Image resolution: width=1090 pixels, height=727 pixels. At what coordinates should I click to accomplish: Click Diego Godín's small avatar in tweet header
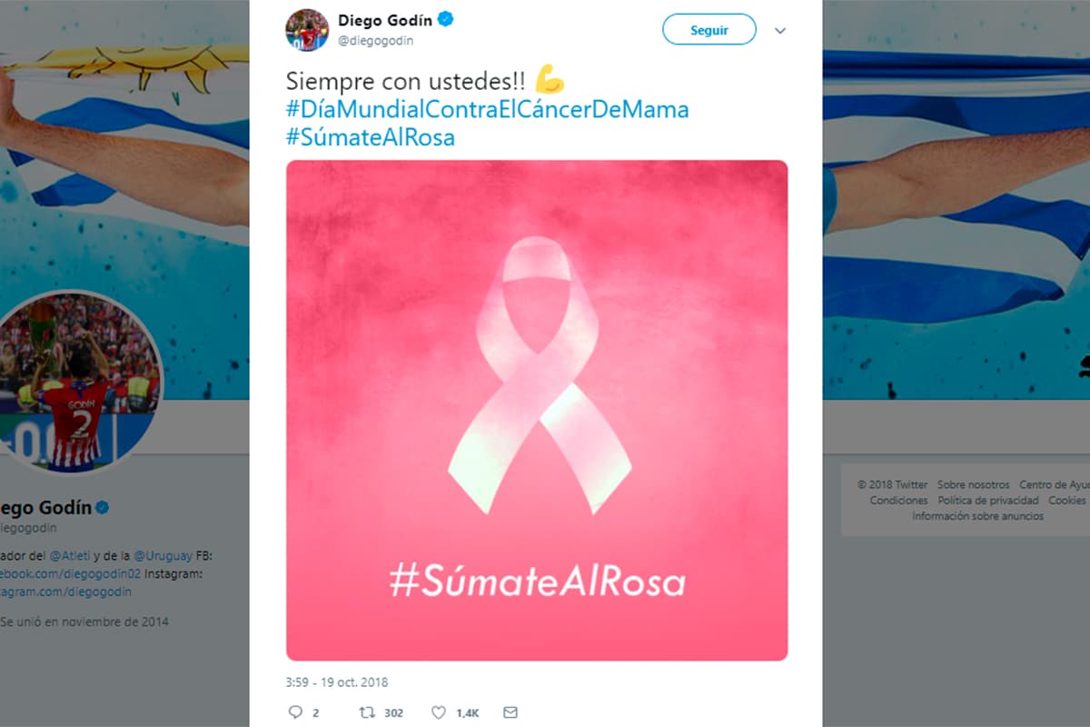(306, 30)
